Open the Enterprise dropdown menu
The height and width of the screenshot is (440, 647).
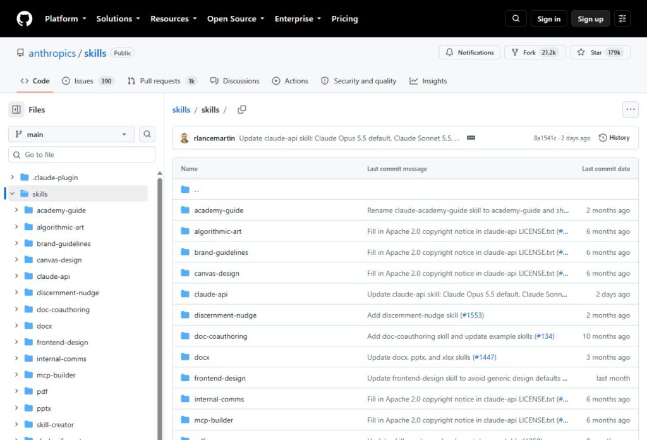(298, 18)
